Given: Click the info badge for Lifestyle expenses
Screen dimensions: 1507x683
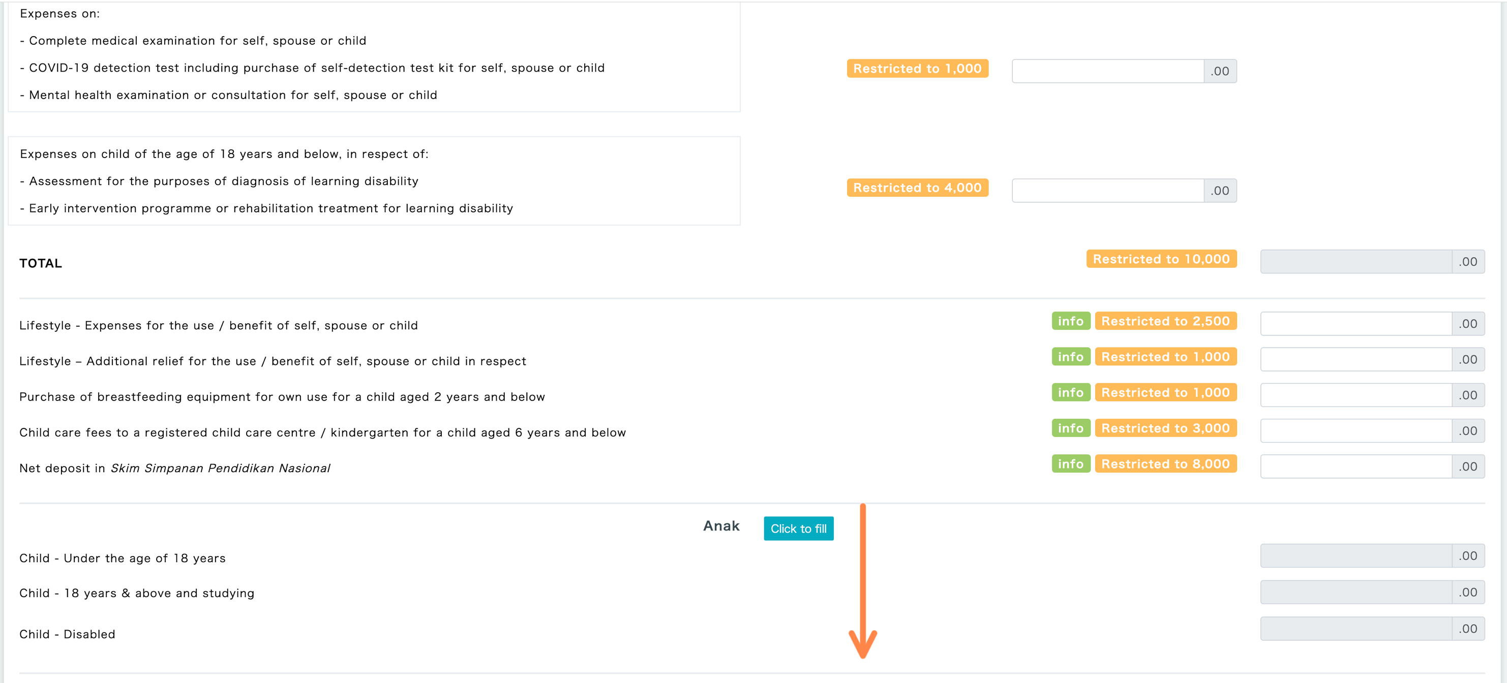Looking at the screenshot, I should pyautogui.click(x=1070, y=321).
